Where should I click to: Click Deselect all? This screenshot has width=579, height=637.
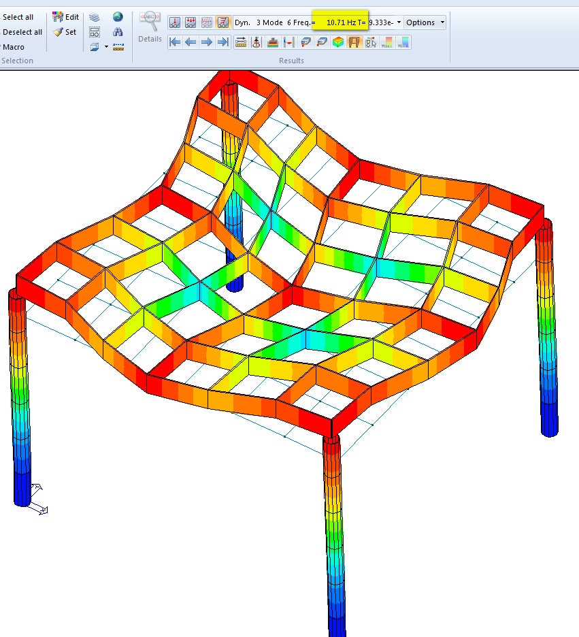point(22,32)
